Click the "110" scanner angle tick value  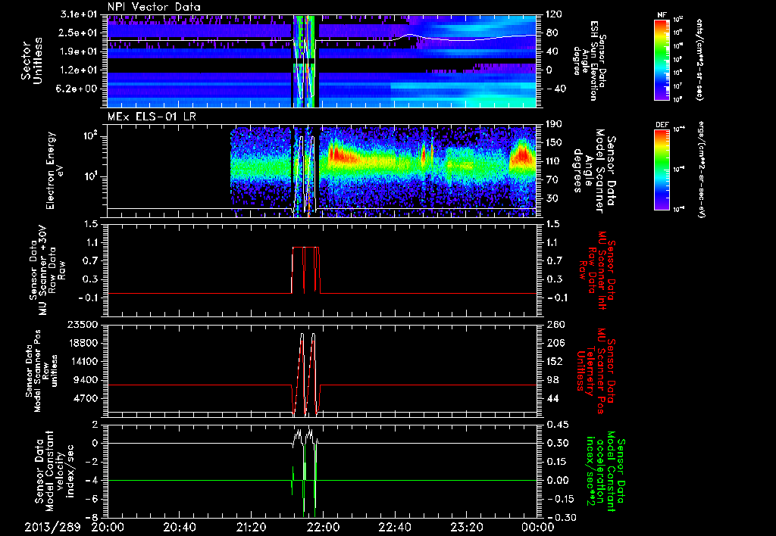click(554, 161)
